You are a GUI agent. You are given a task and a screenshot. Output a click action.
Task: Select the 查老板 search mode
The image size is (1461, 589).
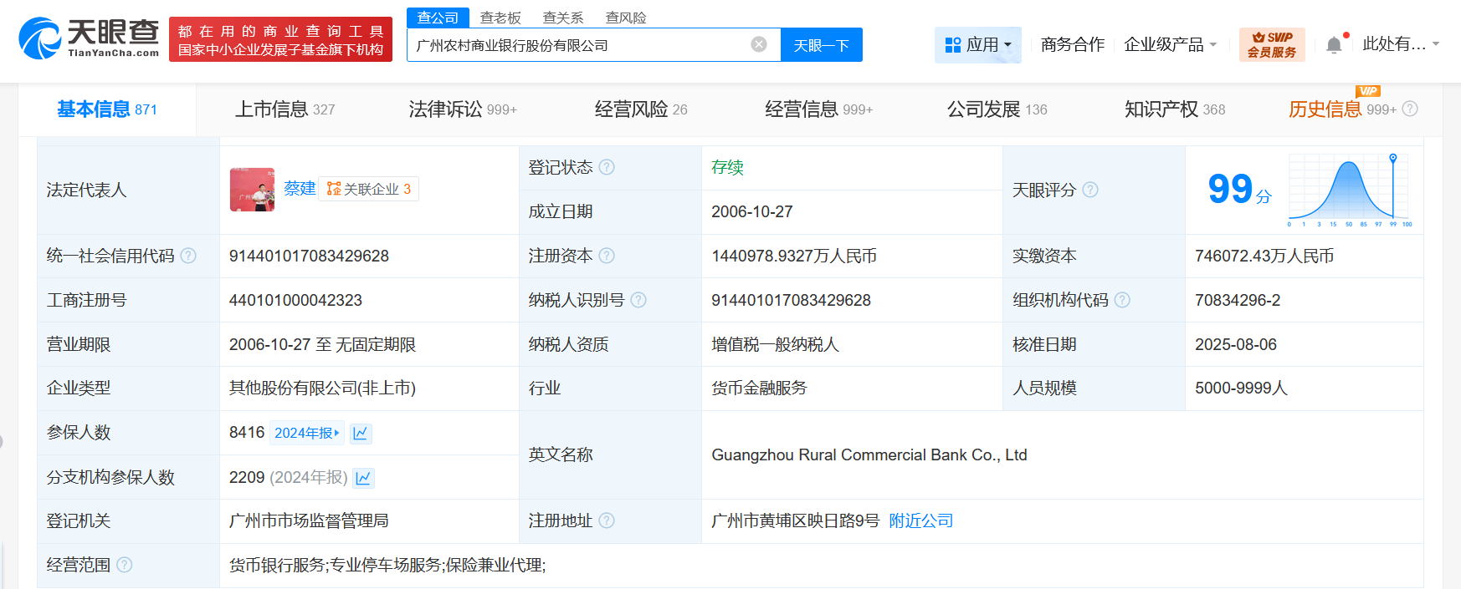(x=500, y=18)
